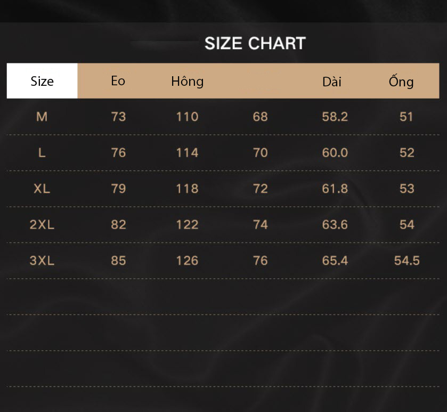Click hip value 126 in 3XL row

[188, 261]
